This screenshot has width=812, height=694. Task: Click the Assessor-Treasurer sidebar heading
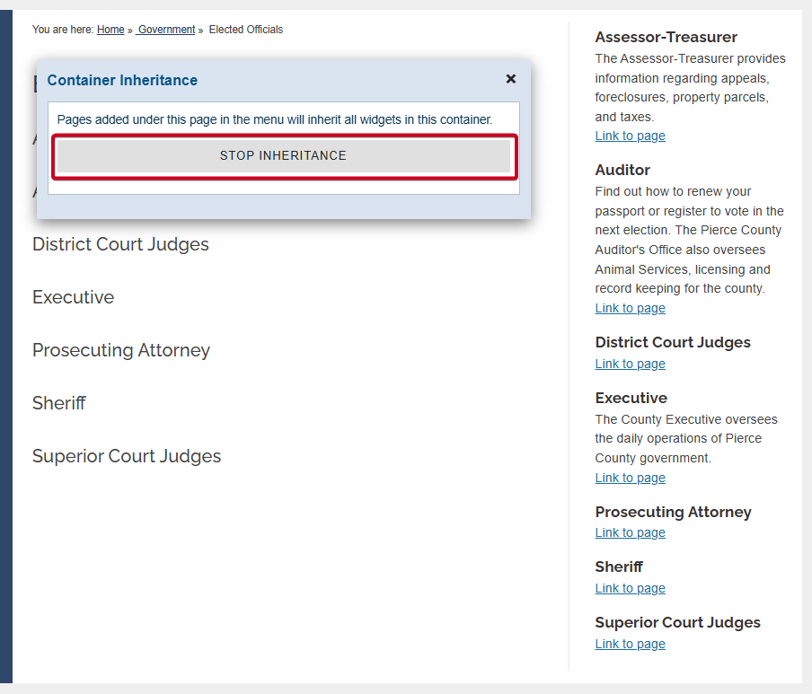tap(666, 38)
